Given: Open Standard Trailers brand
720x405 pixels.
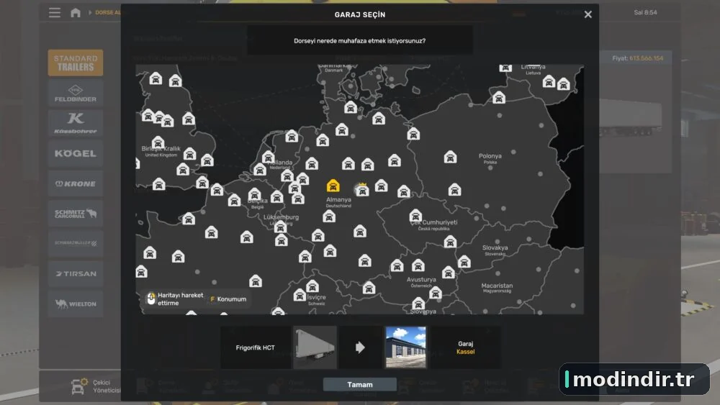Looking at the screenshot, I should click(76, 63).
